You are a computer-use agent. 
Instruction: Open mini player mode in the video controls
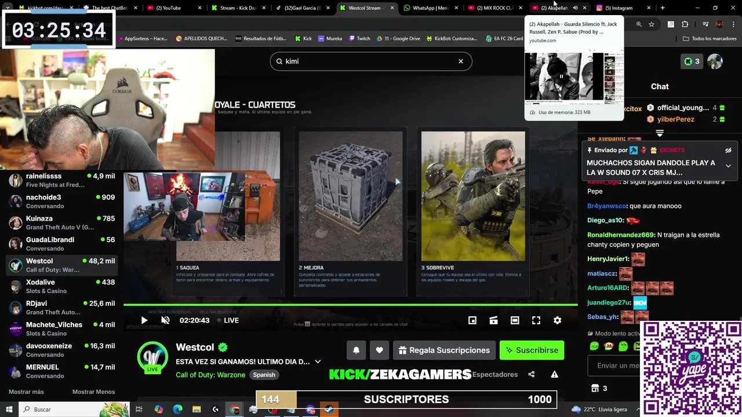coord(472,320)
